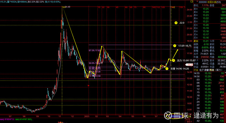Open the 行业 industry link row
The width and height of the screenshot is (226, 123).
[209, 70]
